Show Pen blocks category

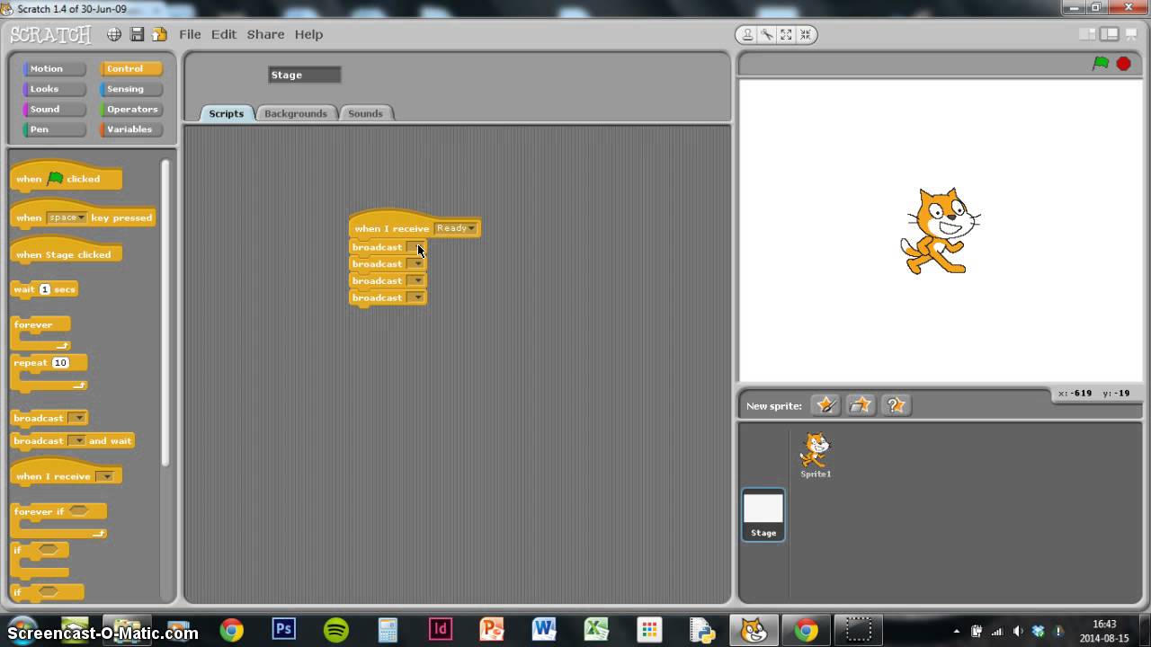55,129
